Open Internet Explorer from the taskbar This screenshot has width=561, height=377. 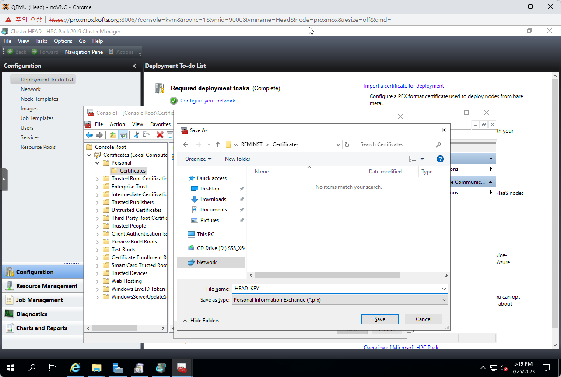click(75, 368)
